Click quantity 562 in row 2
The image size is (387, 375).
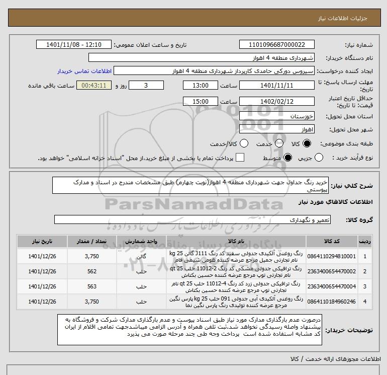pos(92,271)
